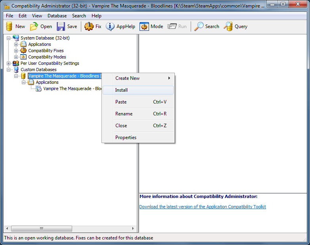The height and width of the screenshot is (245, 310).
Task: Collapse Applications node under Vampire database
Action: 23,82
